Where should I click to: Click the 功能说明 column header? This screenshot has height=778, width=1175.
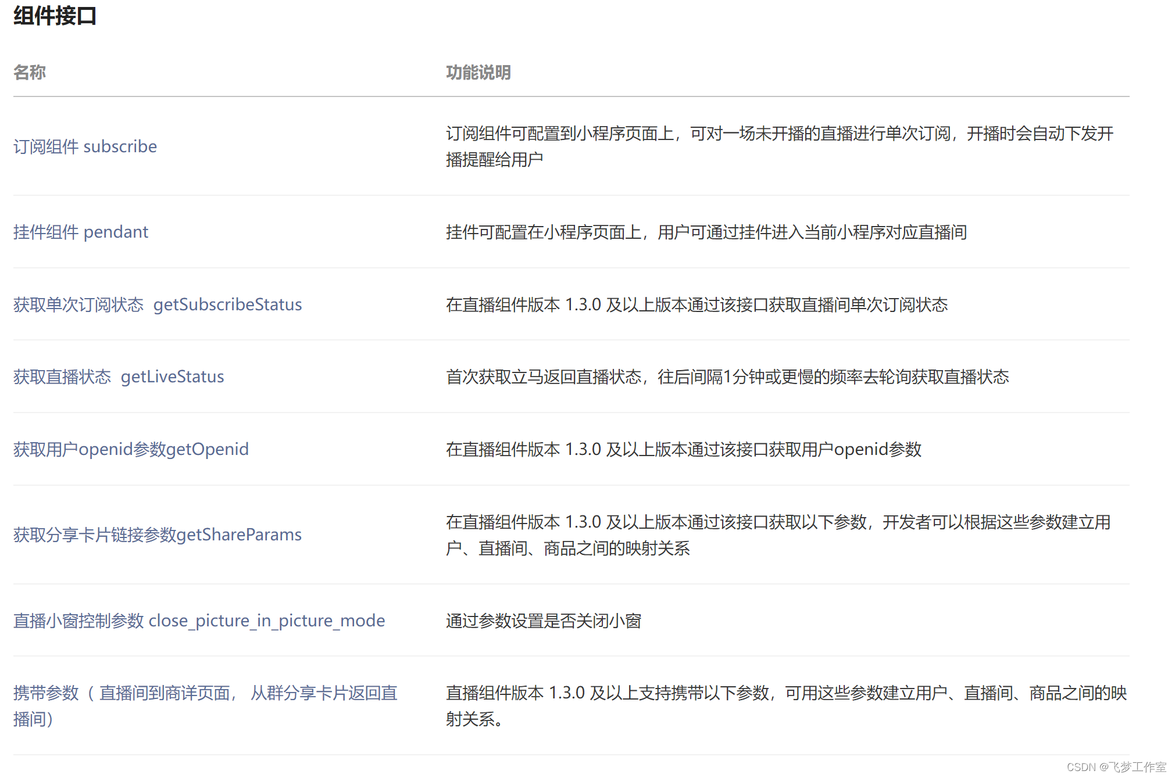click(x=478, y=73)
